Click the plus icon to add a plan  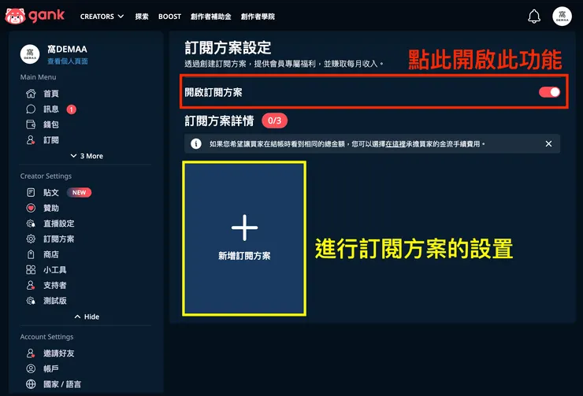pyautogui.click(x=244, y=228)
